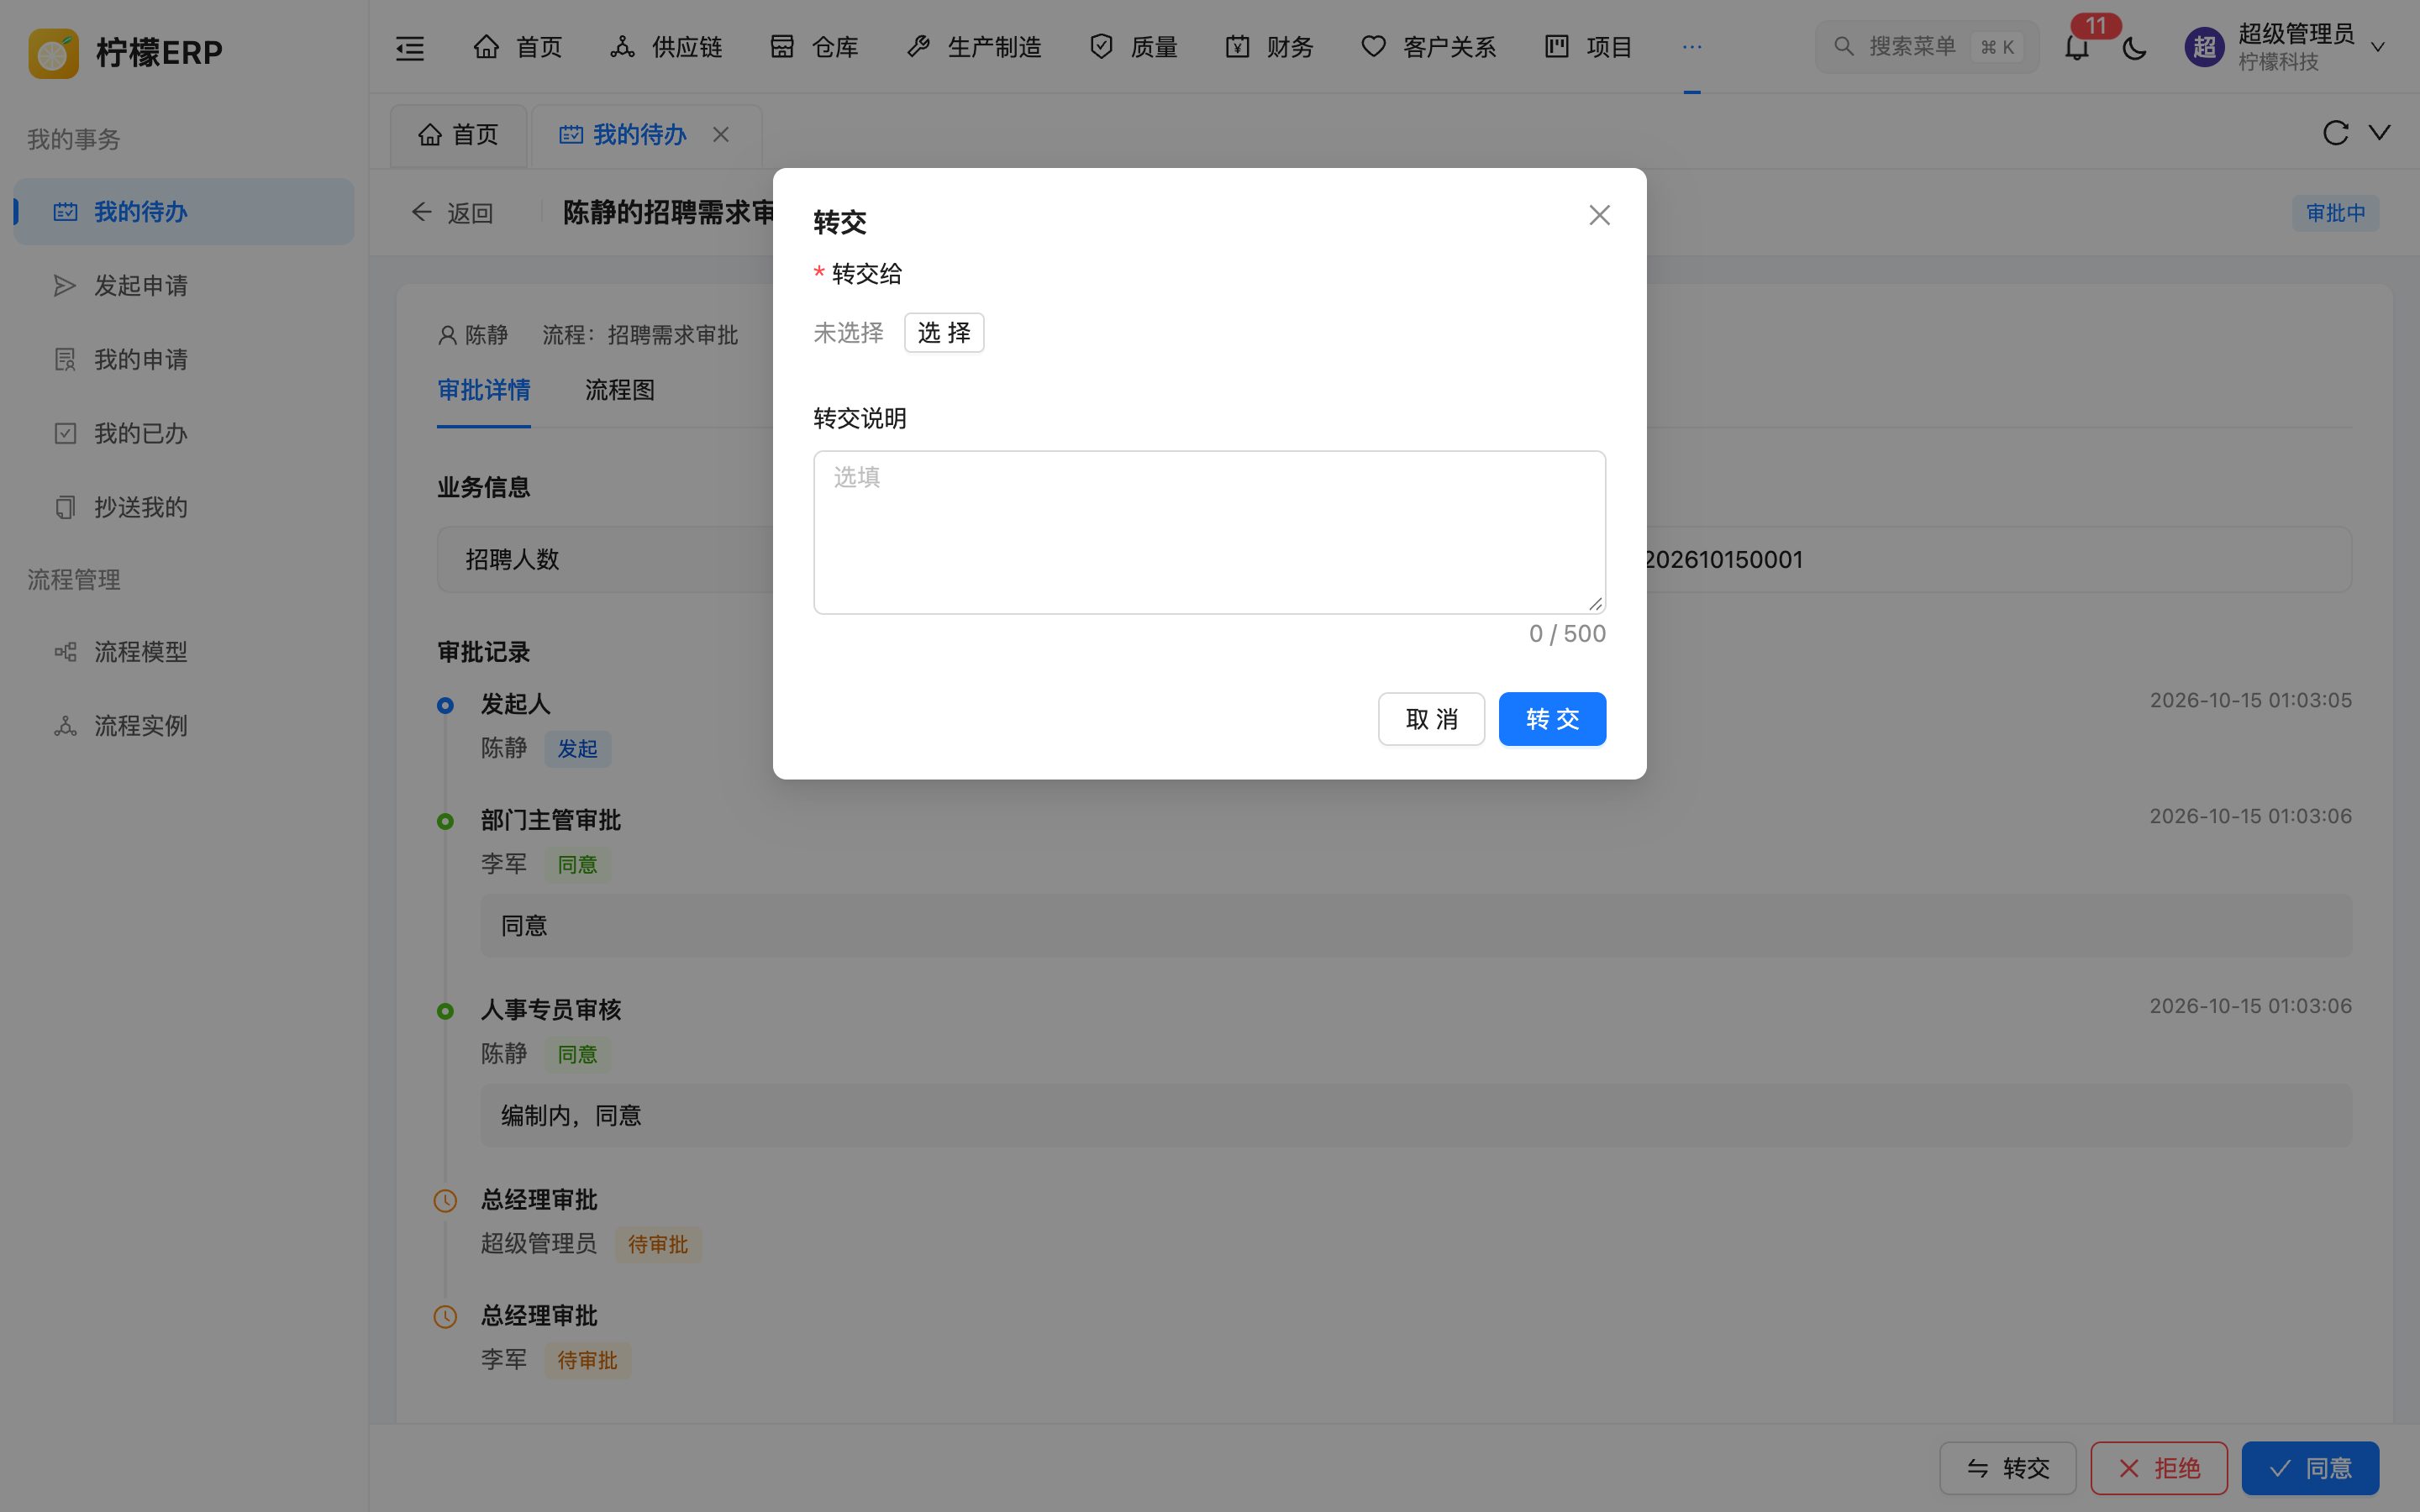Open 发起申请 in the sidebar

[x=184, y=286]
